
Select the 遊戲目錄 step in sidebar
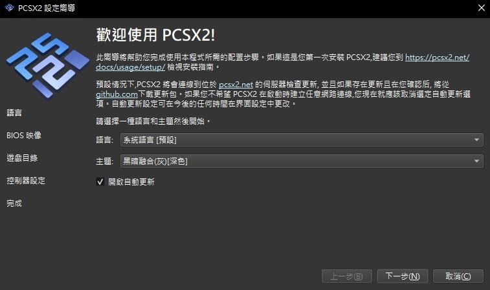pyautogui.click(x=22, y=158)
